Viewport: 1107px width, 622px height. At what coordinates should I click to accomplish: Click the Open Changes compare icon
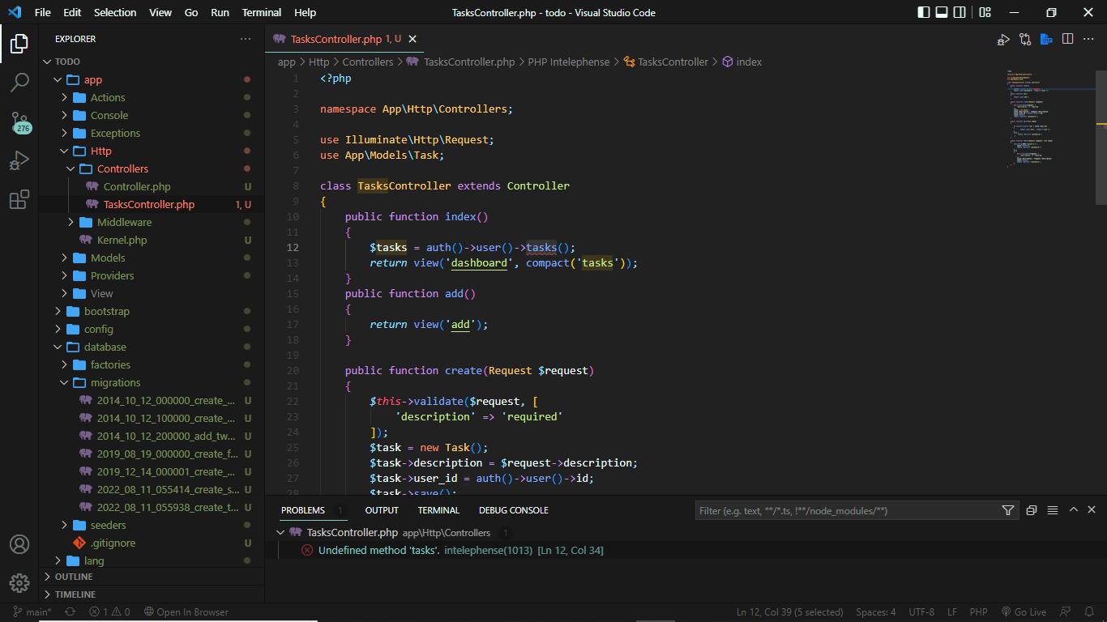(x=1025, y=39)
